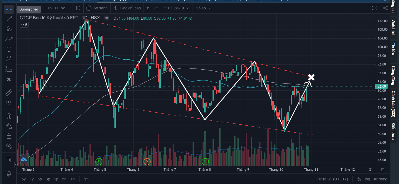This screenshot has width=399, height=184.
Task: Select the trend line drawing tool
Action: pos(9,19)
